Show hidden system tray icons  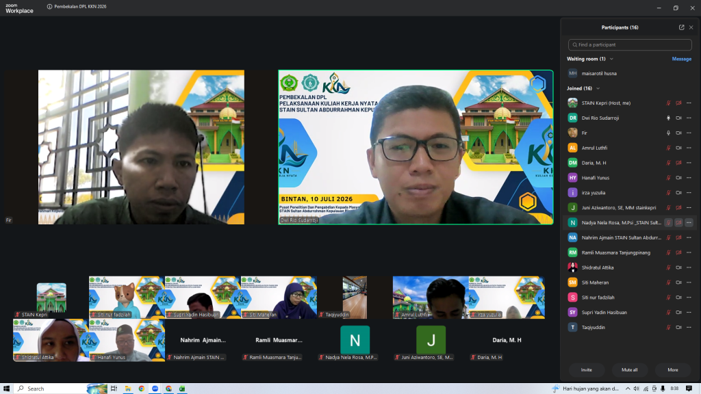[x=628, y=389]
